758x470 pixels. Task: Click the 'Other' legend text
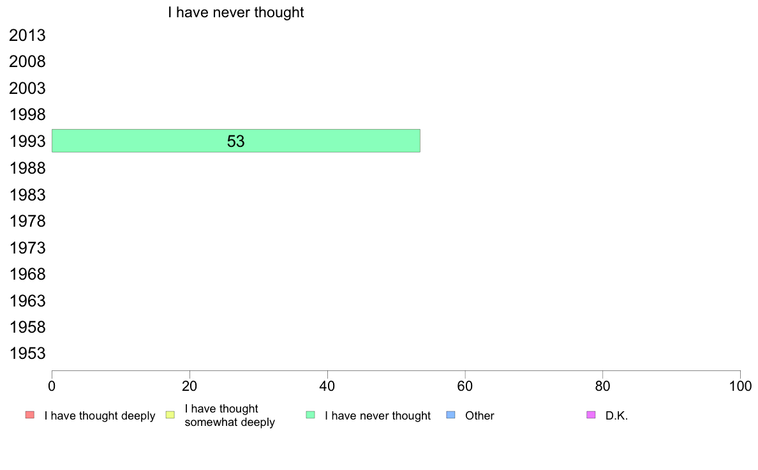[480, 416]
